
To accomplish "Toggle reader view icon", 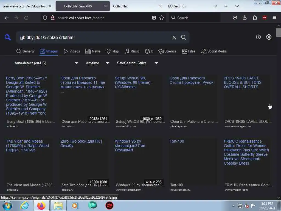I will 154,18.
